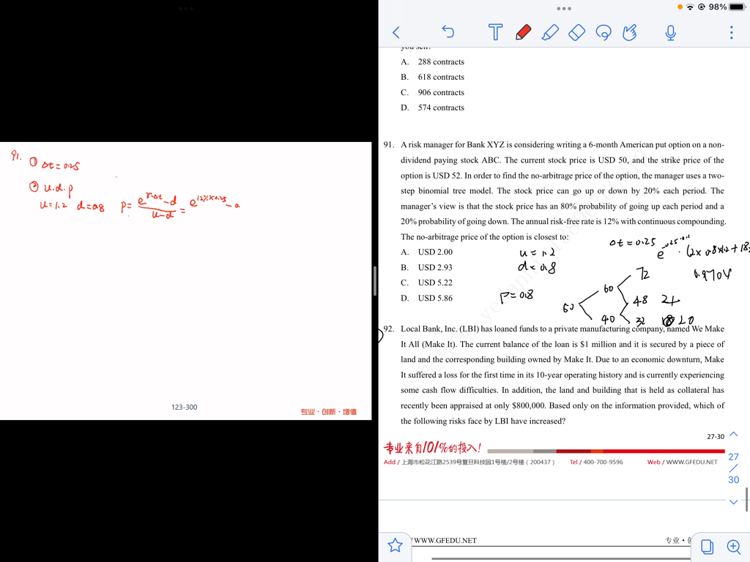The image size is (750, 562).
Task: Open the three-dot more options menu
Action: pyautogui.click(x=731, y=32)
